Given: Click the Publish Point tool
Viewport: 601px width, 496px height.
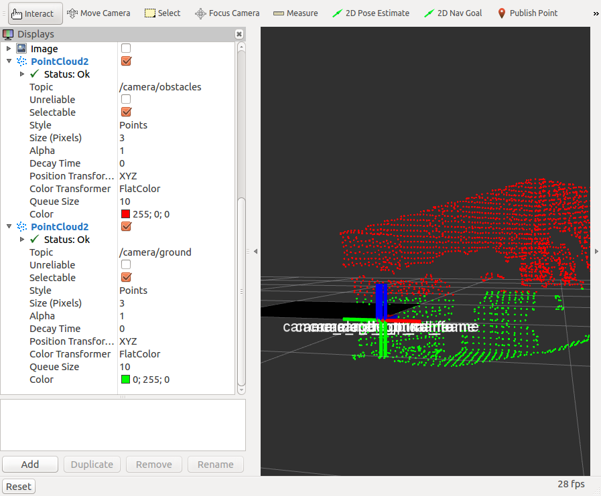Looking at the screenshot, I should click(x=527, y=13).
